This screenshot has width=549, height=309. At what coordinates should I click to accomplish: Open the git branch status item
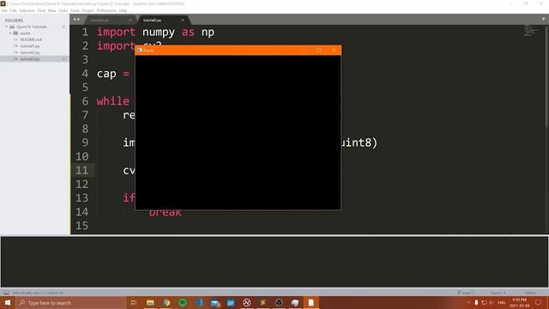466,293
